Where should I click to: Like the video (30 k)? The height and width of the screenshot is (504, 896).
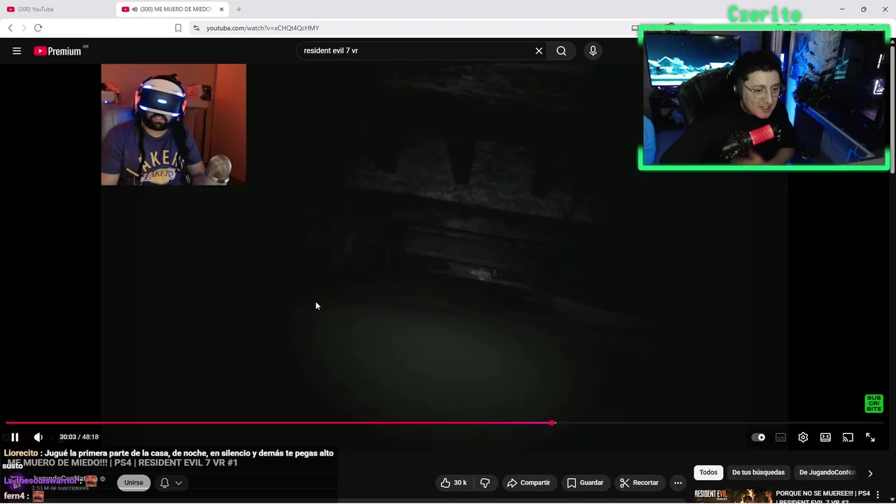pyautogui.click(x=454, y=482)
